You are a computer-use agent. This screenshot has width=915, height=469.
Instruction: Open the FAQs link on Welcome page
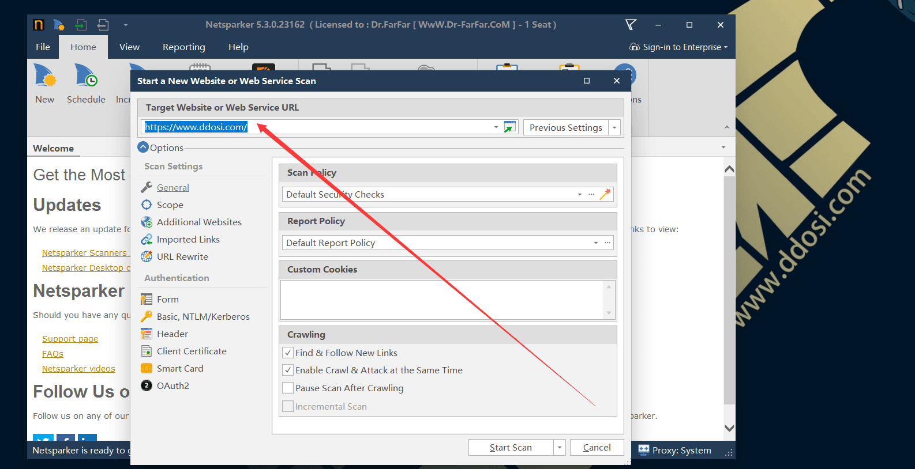[x=52, y=354]
